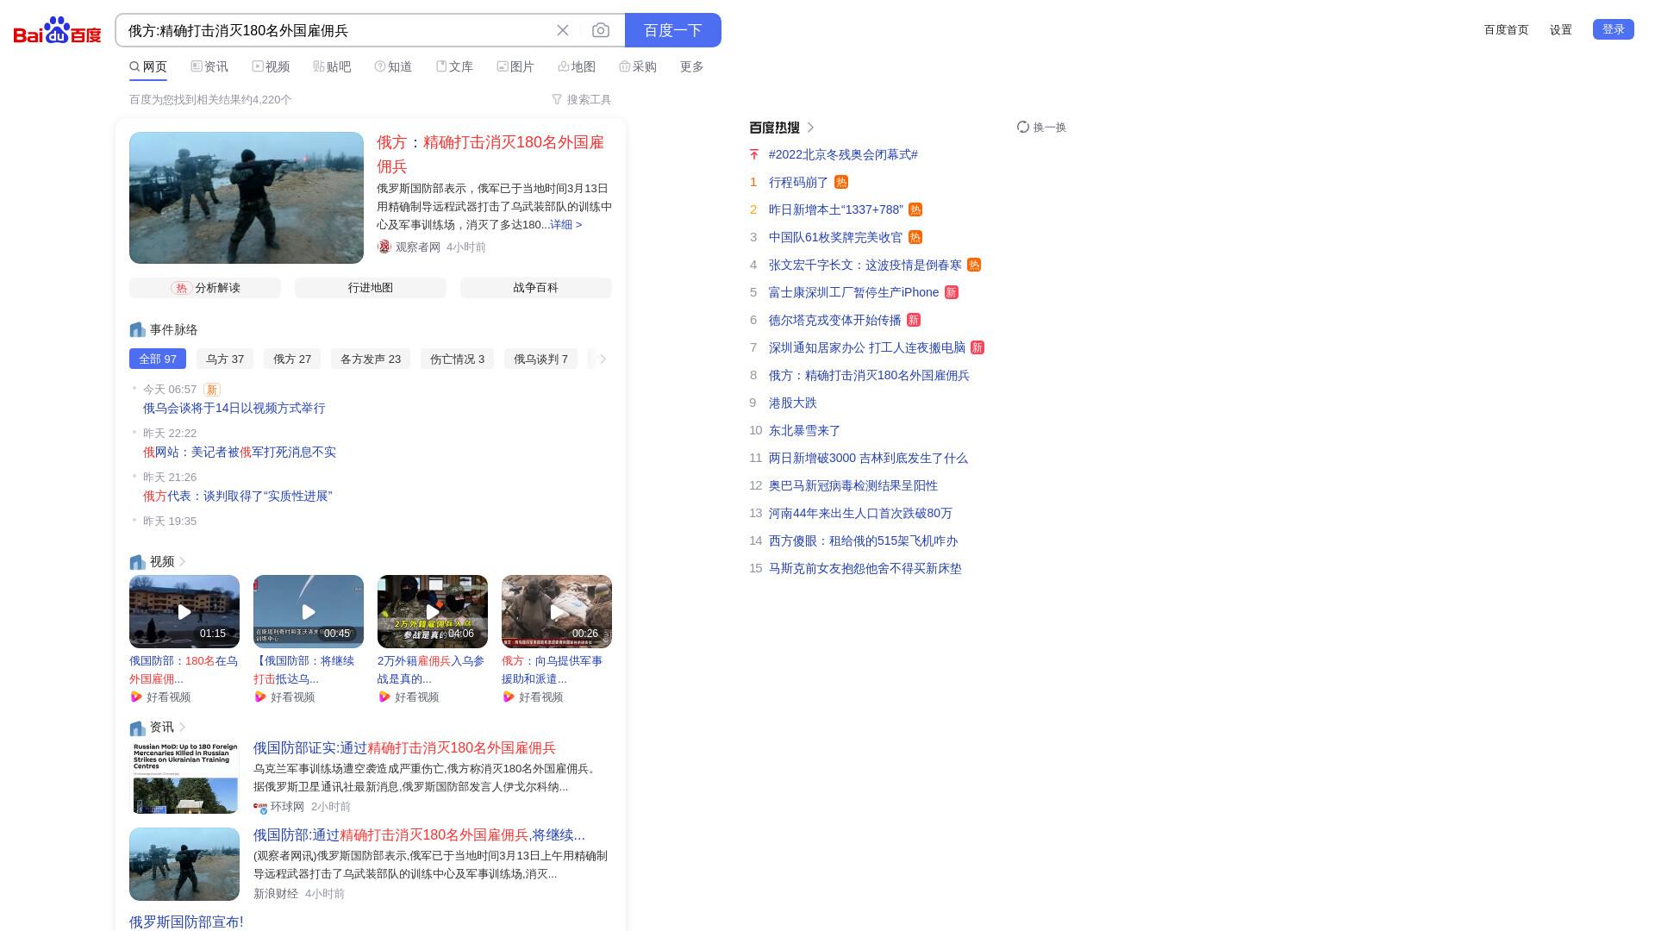Switch to 采购 tab
This screenshot has width=1655, height=931.
coord(638,66)
